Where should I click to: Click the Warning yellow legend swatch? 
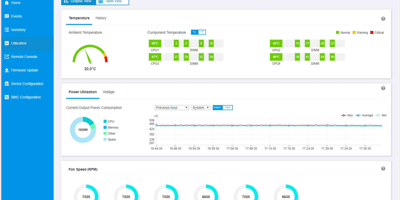coord(354,32)
